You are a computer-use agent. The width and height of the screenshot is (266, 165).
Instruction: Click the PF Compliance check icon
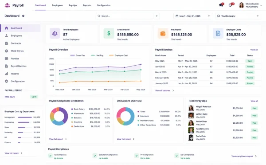(x=137, y=156)
